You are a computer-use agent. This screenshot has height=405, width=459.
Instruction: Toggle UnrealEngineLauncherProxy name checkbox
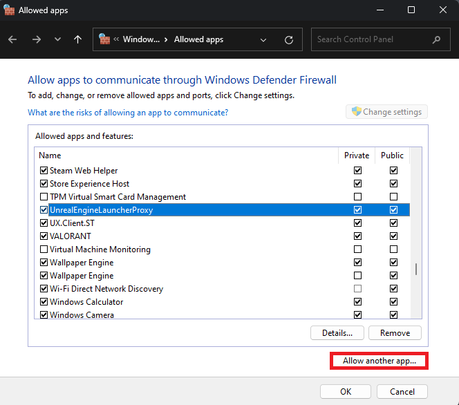pos(44,210)
